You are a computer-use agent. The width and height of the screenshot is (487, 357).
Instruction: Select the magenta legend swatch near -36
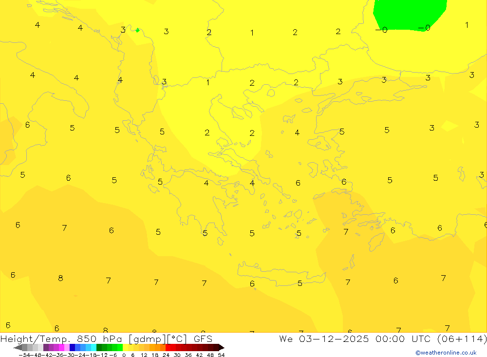(61, 348)
